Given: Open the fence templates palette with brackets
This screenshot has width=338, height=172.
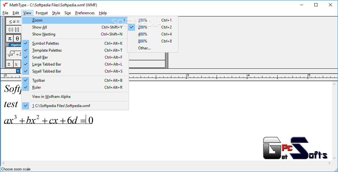Looking at the screenshot, I should tap(14, 29).
